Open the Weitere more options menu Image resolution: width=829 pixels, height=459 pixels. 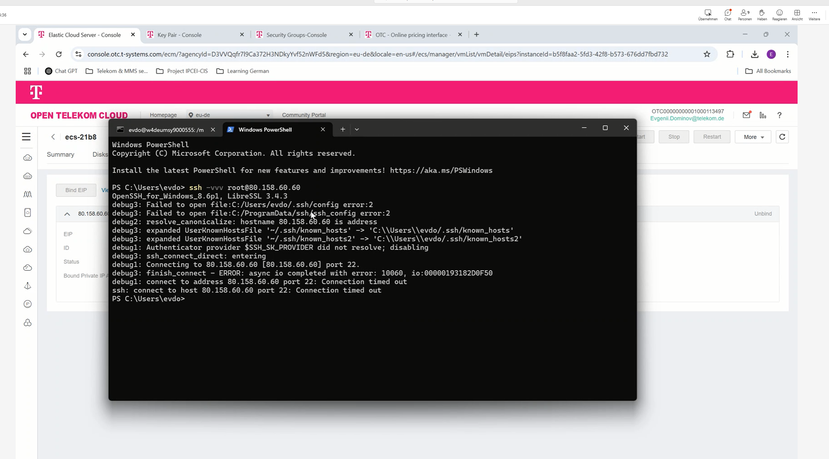pyautogui.click(x=814, y=15)
